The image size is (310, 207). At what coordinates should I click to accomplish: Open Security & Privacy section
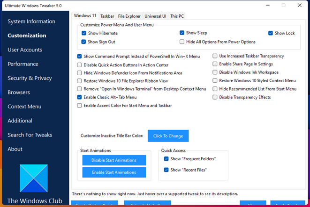30,78
